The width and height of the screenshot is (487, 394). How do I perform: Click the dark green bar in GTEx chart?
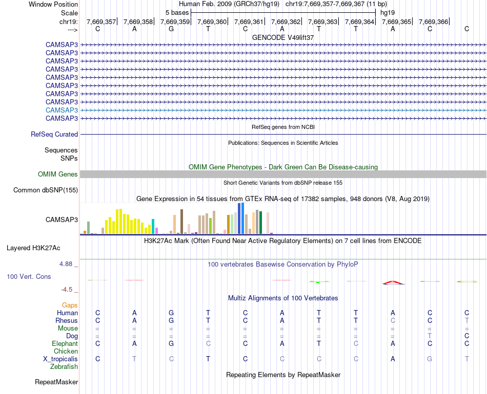point(260,223)
